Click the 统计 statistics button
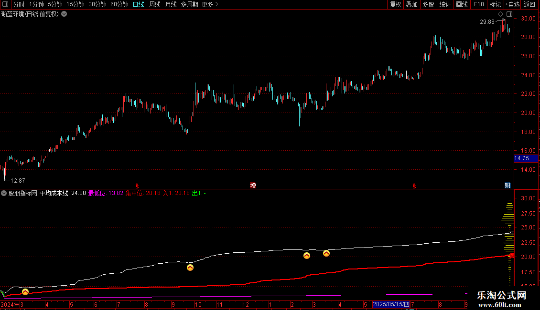 445,4
